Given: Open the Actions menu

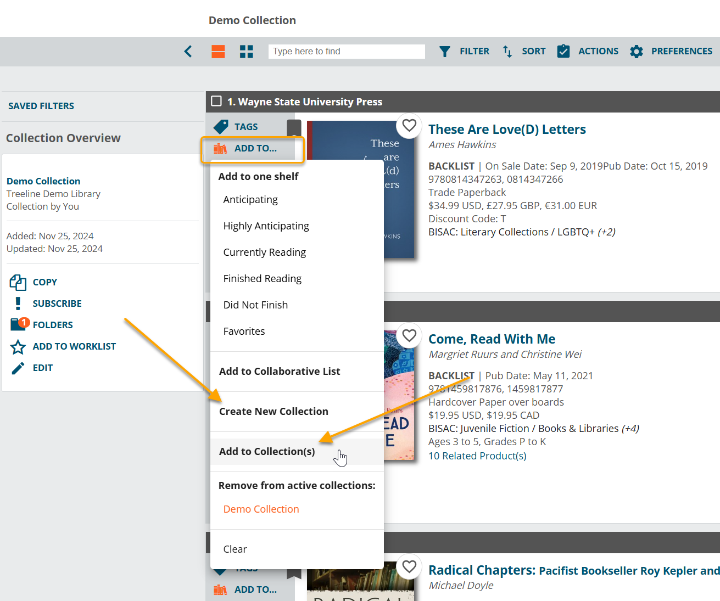Looking at the screenshot, I should (x=588, y=52).
